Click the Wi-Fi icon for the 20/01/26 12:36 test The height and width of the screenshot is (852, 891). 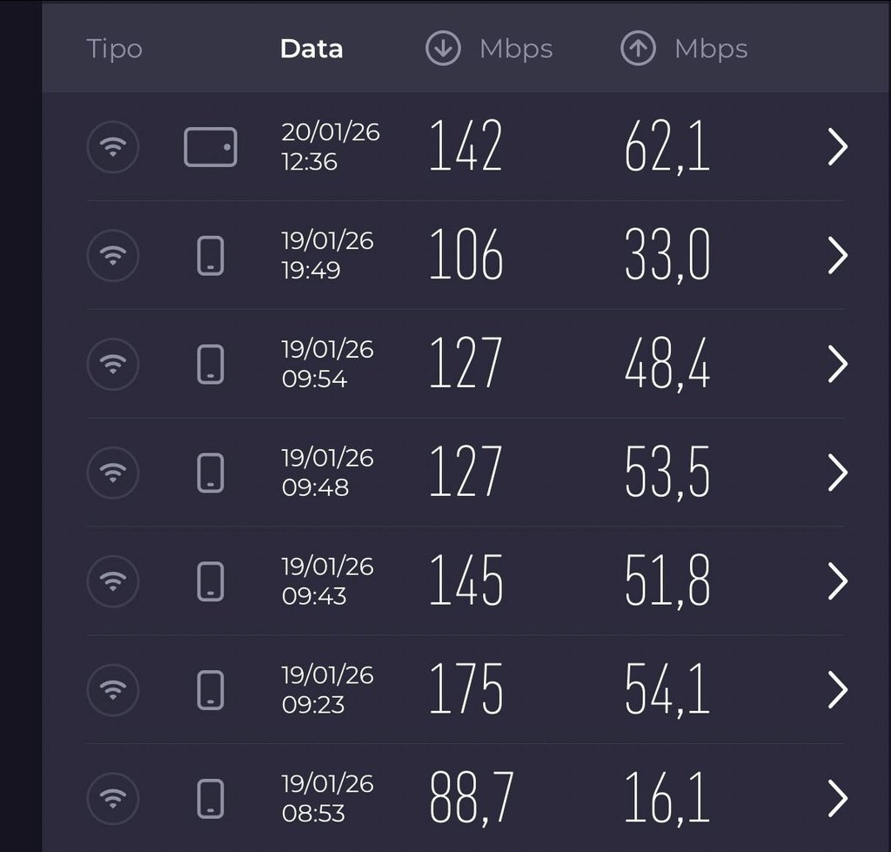pos(113,147)
